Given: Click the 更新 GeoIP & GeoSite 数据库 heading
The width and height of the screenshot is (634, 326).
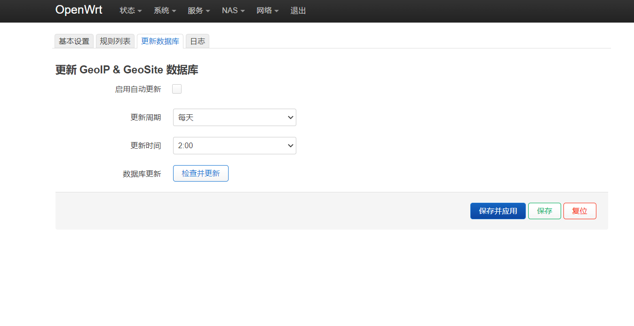Looking at the screenshot, I should pyautogui.click(x=127, y=70).
